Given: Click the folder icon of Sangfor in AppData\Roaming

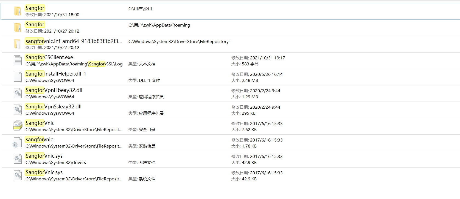Looking at the screenshot, I should click(x=18, y=28).
